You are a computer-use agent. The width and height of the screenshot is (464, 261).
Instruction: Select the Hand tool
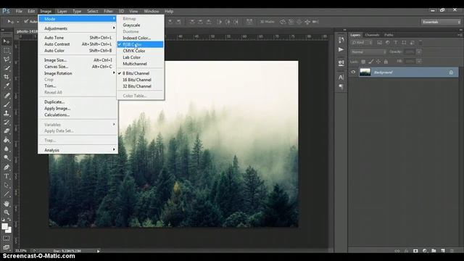coord(7,204)
